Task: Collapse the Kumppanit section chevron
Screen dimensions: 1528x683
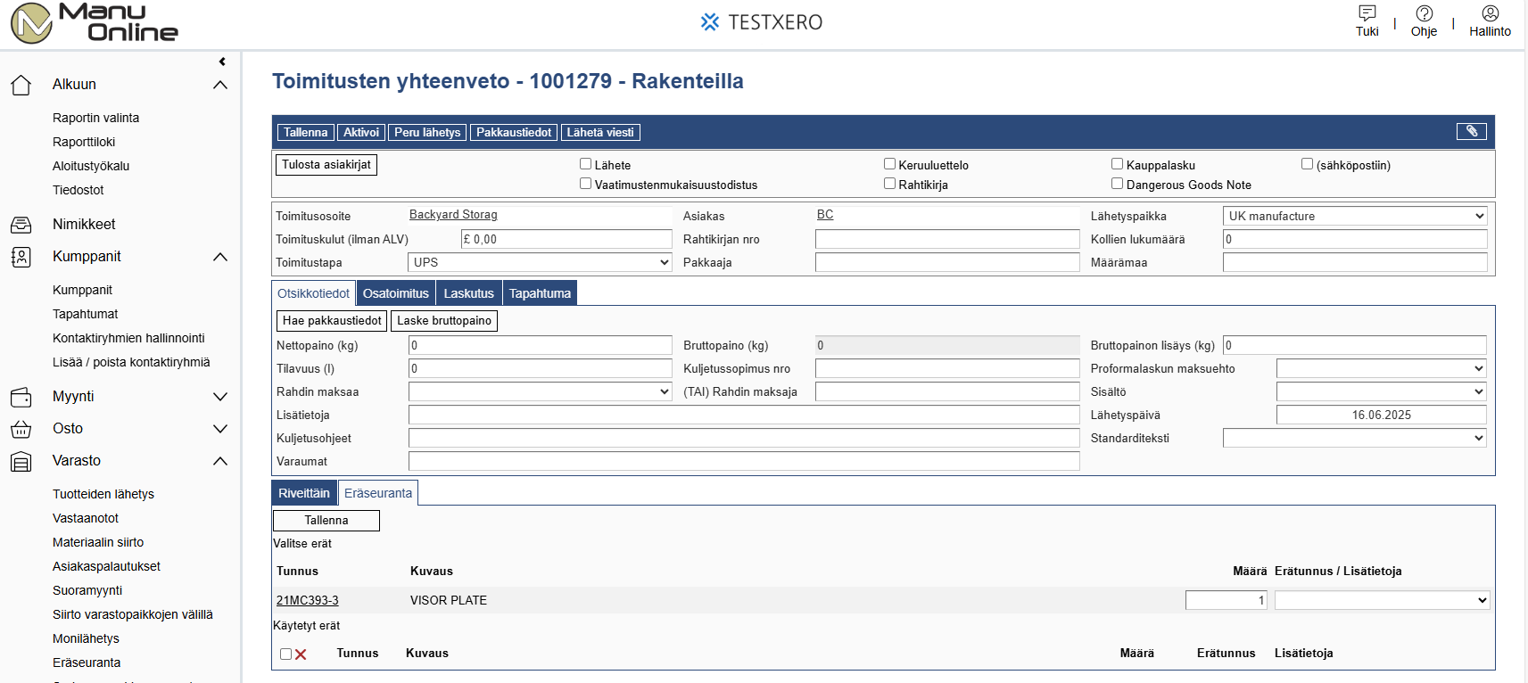Action: 220,257
